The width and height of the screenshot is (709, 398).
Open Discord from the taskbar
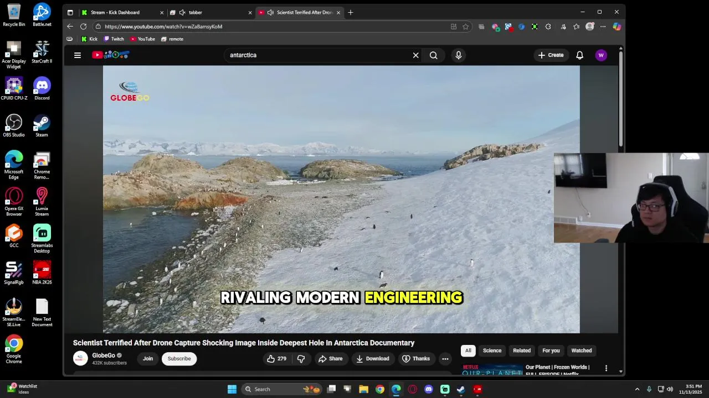coord(428,389)
